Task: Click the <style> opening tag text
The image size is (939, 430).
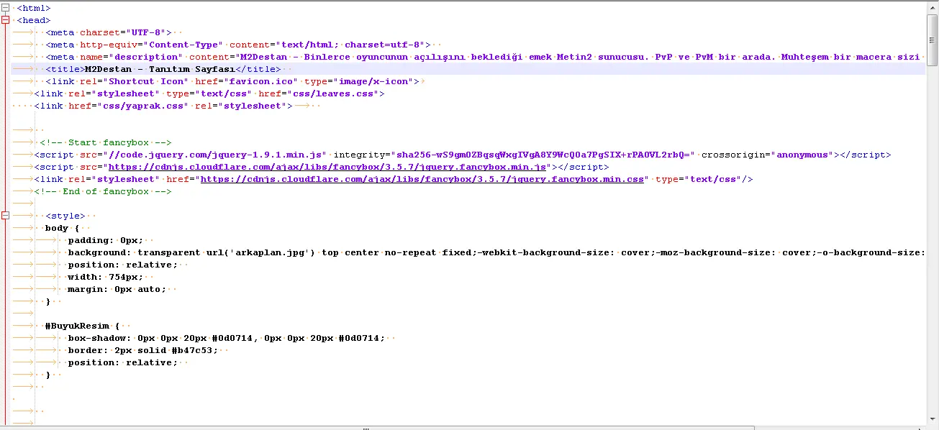Action: click(x=65, y=216)
